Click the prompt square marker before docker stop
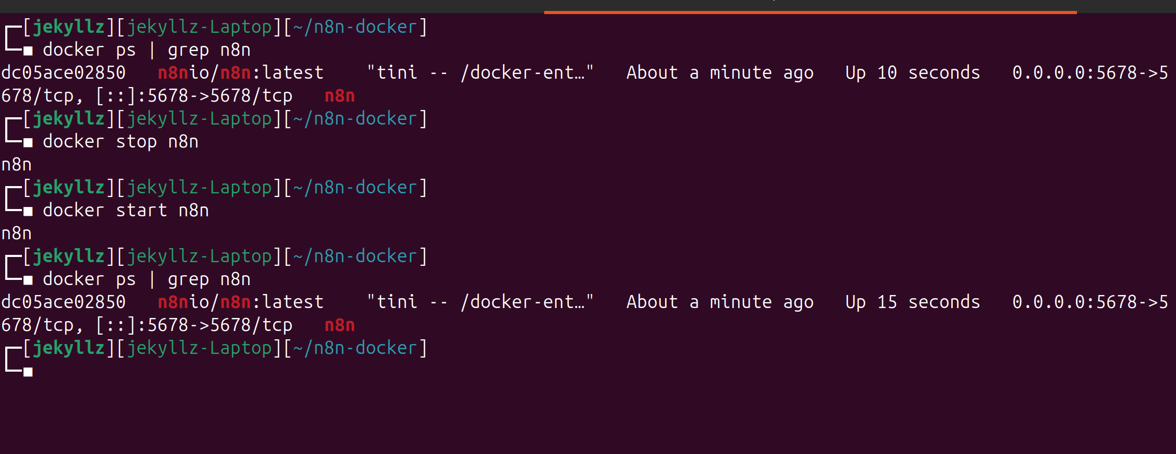 tap(28, 142)
